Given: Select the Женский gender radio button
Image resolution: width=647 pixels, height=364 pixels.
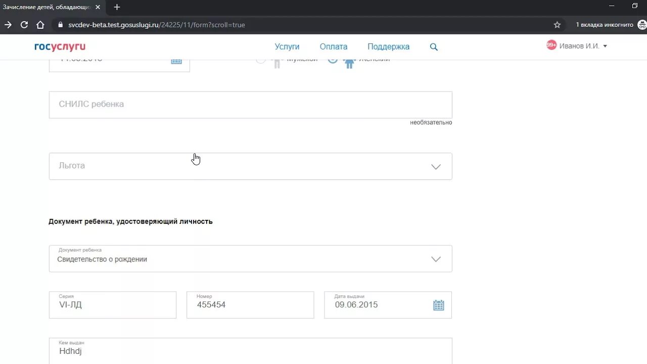Looking at the screenshot, I should click(x=332, y=61).
